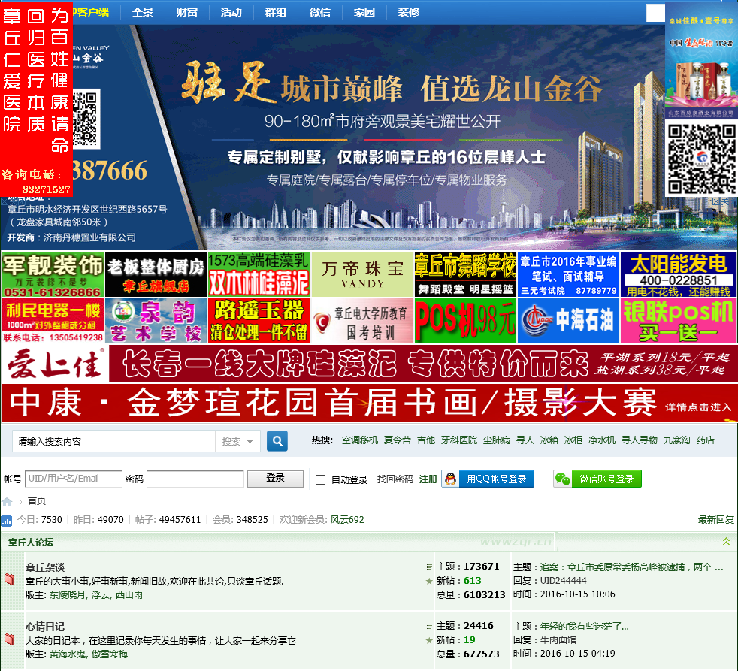Collapse the 章丘人论坛 section arrow

(x=726, y=542)
